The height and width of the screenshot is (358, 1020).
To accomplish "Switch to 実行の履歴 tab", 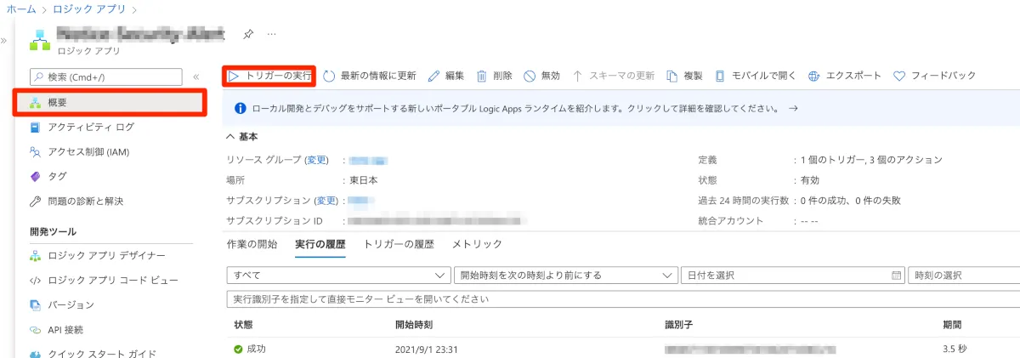I will click(320, 244).
